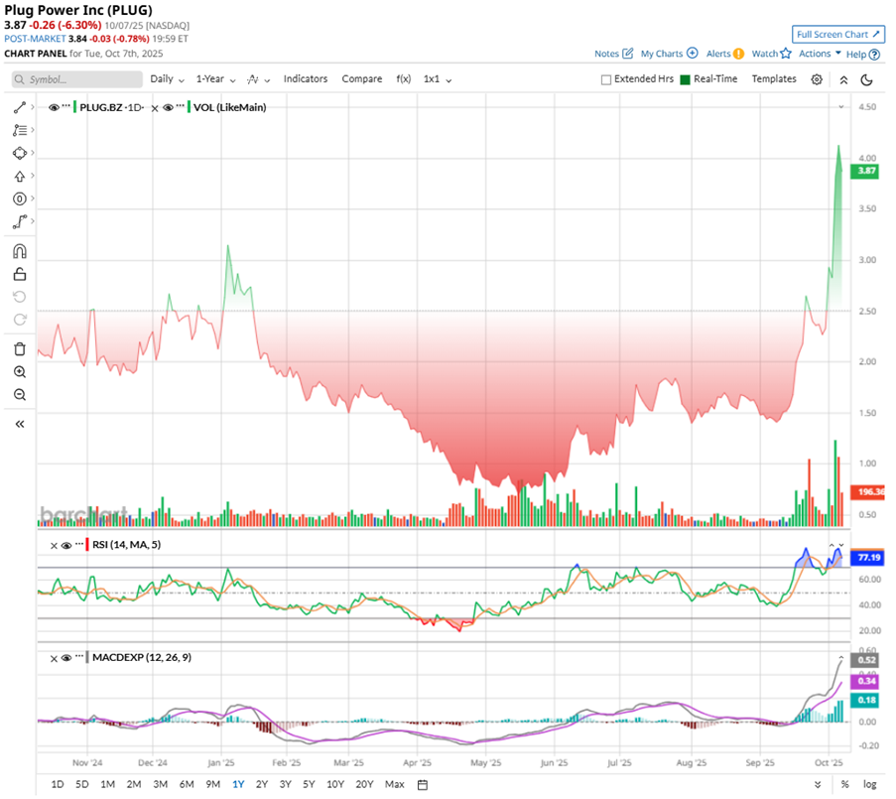Remove the RSI indicator with X
This screenshot has width=896, height=799.
[x=54, y=546]
